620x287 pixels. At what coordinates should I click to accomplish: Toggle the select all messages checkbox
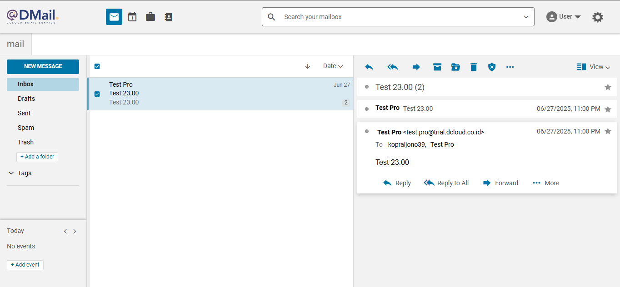point(97,66)
